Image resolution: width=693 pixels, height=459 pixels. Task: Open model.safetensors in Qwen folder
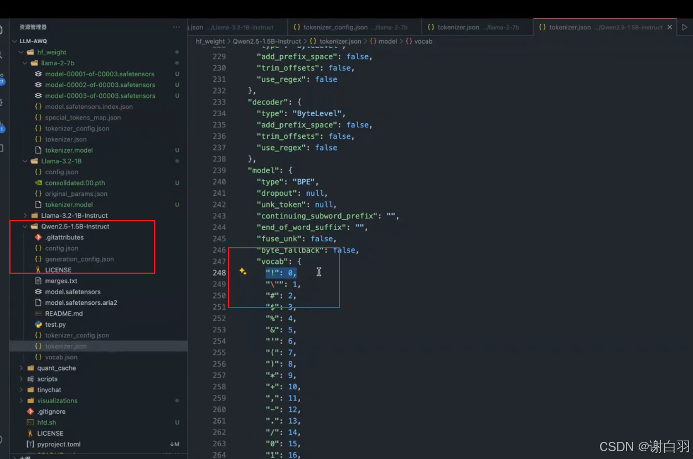[73, 292]
